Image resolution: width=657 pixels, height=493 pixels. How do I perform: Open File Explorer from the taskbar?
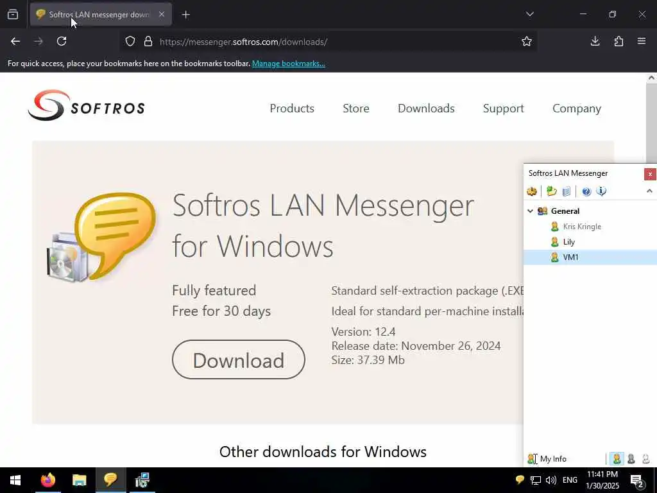pyautogui.click(x=79, y=480)
